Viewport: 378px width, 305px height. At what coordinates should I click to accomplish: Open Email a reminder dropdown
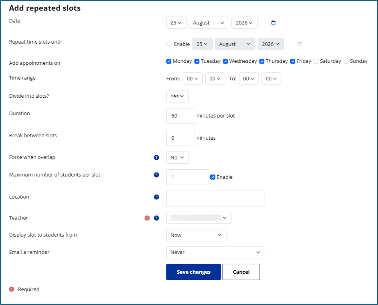215,252
